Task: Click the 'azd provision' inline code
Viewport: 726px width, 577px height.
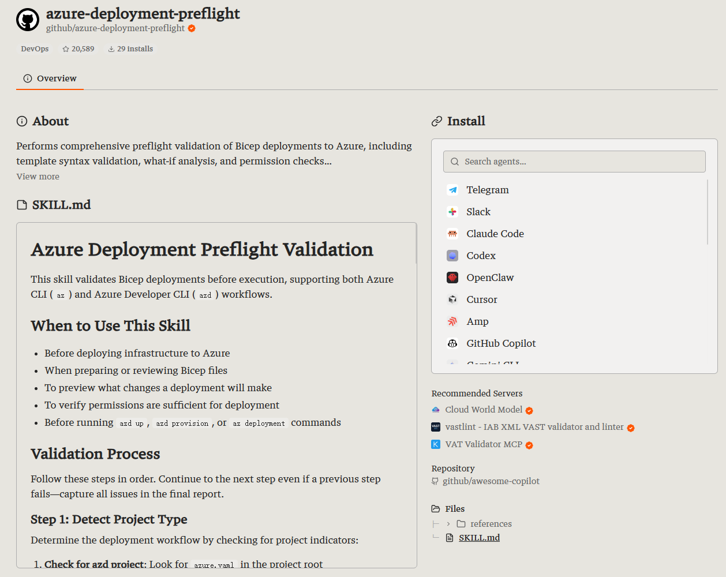Action: click(x=182, y=424)
